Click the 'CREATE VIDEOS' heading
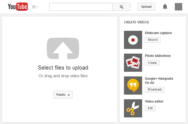Screen dimensions: 188x124 [136, 22]
